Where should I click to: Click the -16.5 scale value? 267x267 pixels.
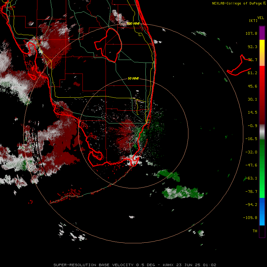[x=251, y=139]
